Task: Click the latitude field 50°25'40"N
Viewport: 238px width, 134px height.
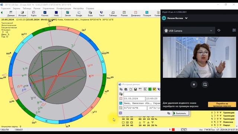Action: 135,108
